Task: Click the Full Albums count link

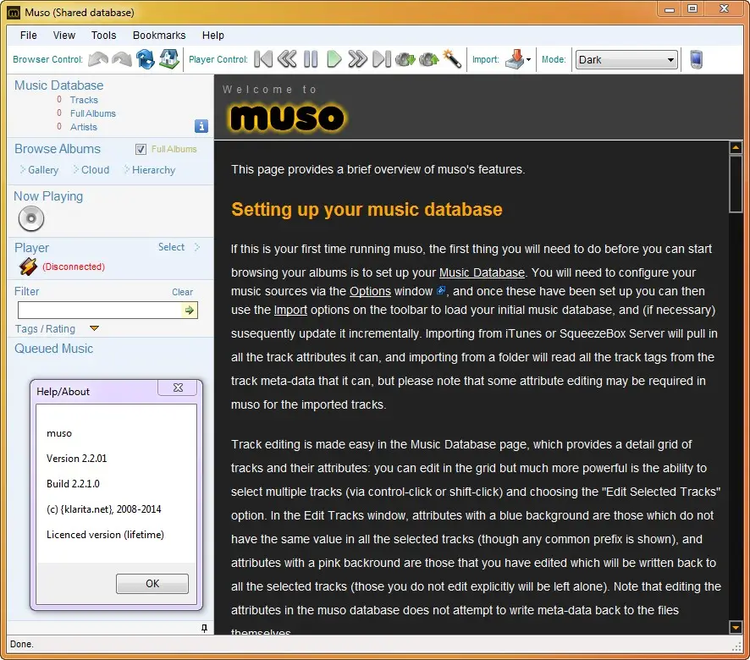Action: pyautogui.click(x=93, y=113)
